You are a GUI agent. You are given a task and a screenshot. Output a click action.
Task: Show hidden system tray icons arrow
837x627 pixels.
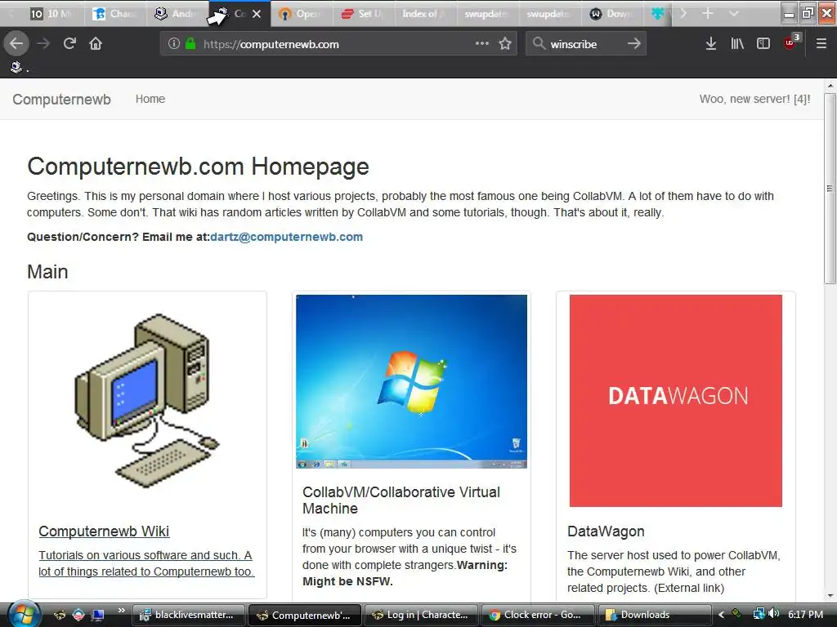point(721,615)
